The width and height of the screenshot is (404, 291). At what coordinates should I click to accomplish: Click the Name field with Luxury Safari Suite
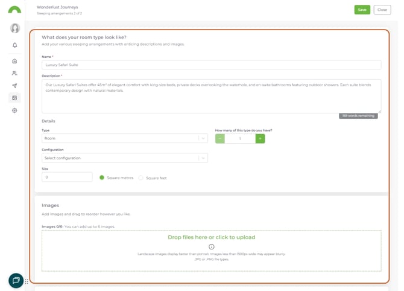pos(211,65)
